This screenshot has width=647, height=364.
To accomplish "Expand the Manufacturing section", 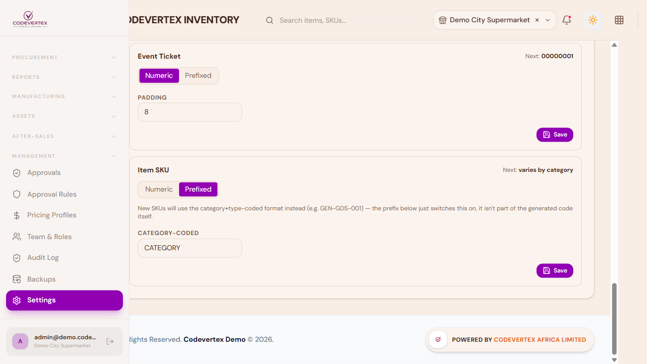I will point(64,97).
